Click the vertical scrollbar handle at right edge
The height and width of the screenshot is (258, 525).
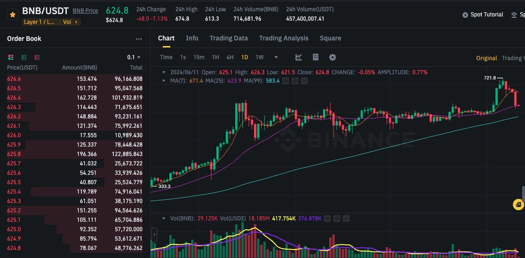523,195
